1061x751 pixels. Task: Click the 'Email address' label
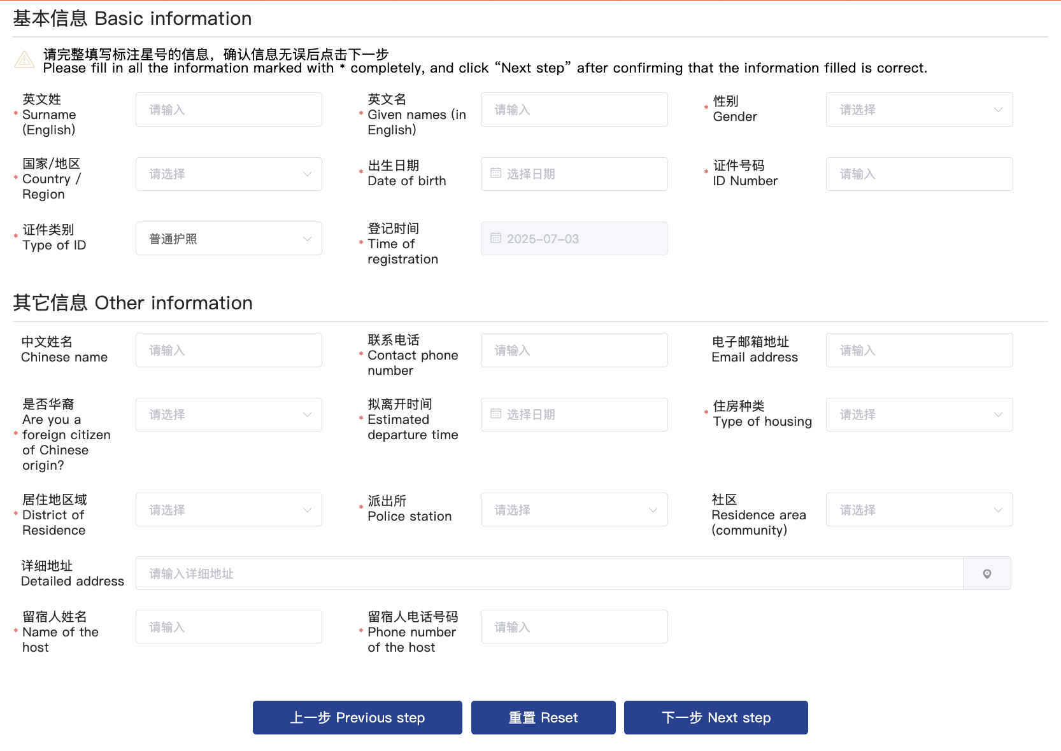coord(755,349)
